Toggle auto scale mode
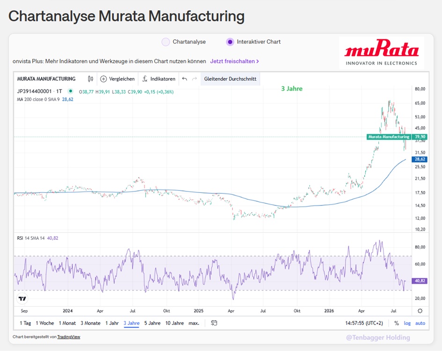The width and height of the screenshot is (442, 351). tap(420, 323)
